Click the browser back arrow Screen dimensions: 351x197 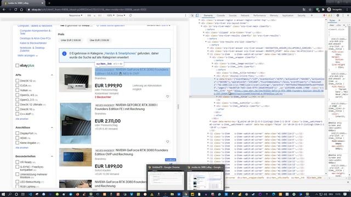click(4, 10)
